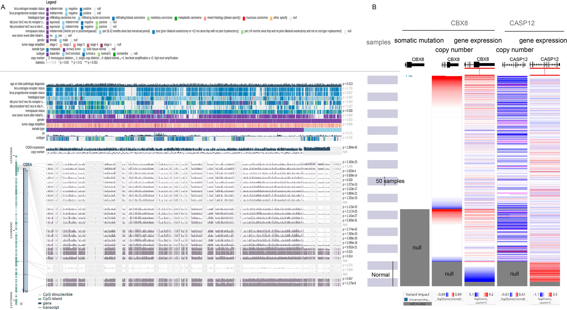Click the CASP12 gene model above gene expression column
The width and height of the screenshot is (567, 310).
[544, 65]
